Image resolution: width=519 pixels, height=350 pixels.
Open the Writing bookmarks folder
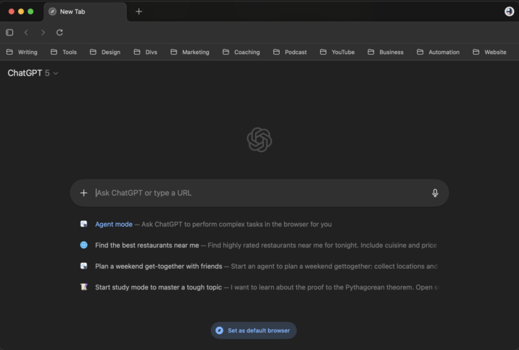click(x=22, y=52)
